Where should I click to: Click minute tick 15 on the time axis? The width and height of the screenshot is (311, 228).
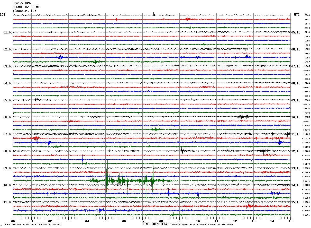point(290,221)
